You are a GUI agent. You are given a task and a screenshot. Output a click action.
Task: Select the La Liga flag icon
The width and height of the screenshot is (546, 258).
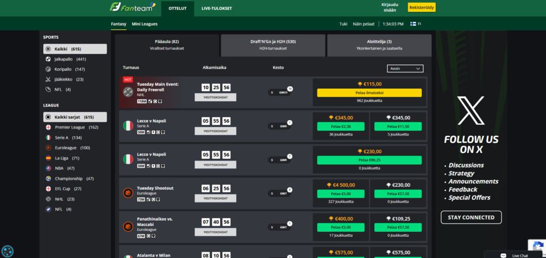pyautogui.click(x=48, y=158)
